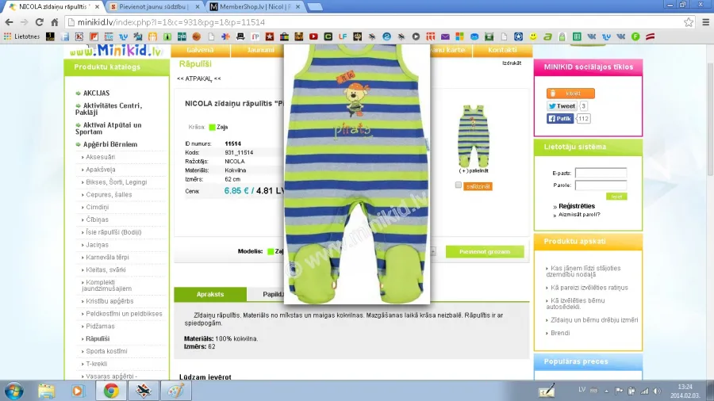The image size is (714, 401).
Task: Open the green padlock bookmark icon
Action: tap(562, 36)
